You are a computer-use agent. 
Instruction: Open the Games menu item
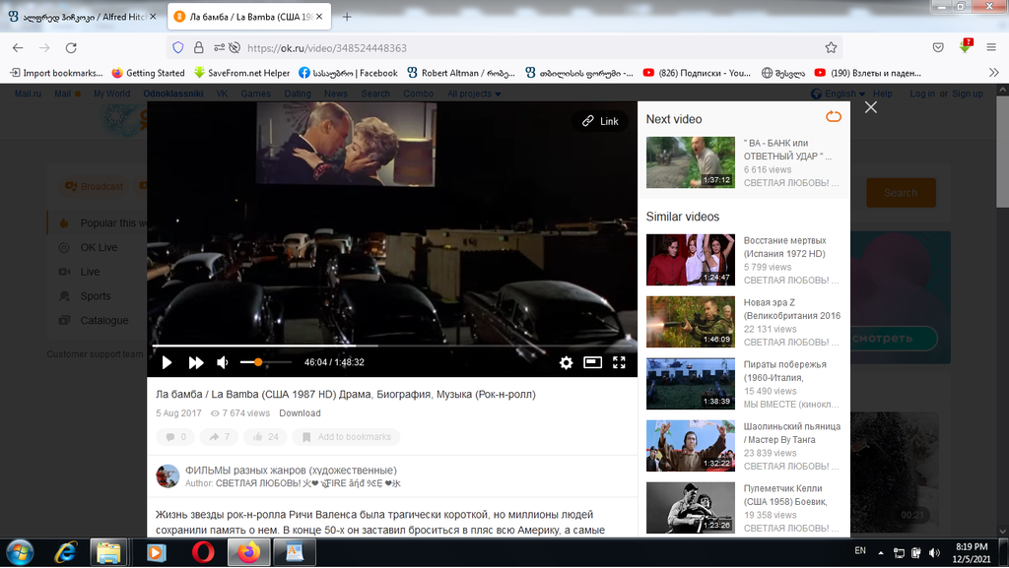(255, 94)
